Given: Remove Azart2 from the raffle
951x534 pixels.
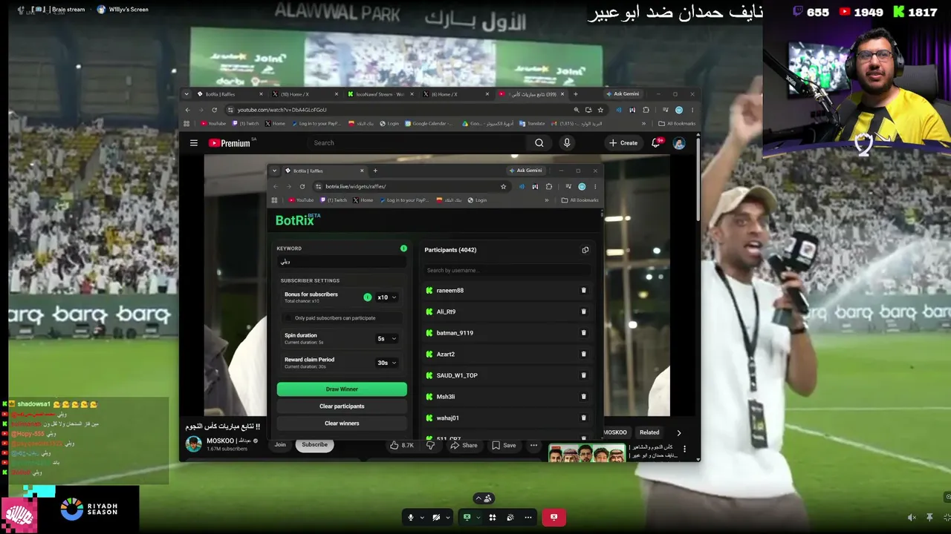Looking at the screenshot, I should coord(583,354).
